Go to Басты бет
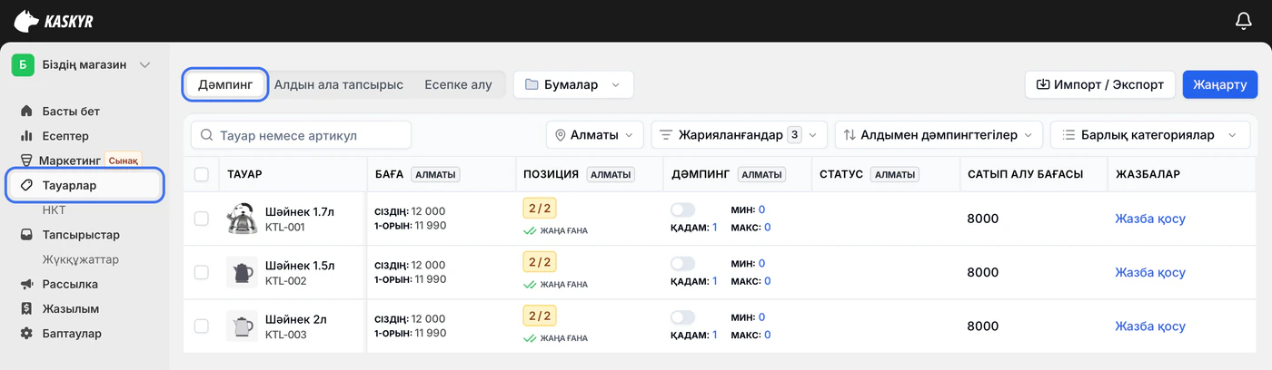1272x370 pixels. coord(71,112)
